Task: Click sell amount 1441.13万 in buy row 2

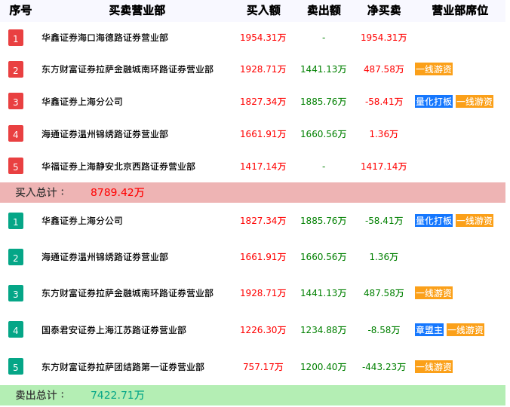Action: point(324,69)
